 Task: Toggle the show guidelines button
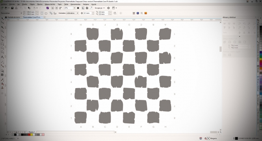tap(91, 8)
